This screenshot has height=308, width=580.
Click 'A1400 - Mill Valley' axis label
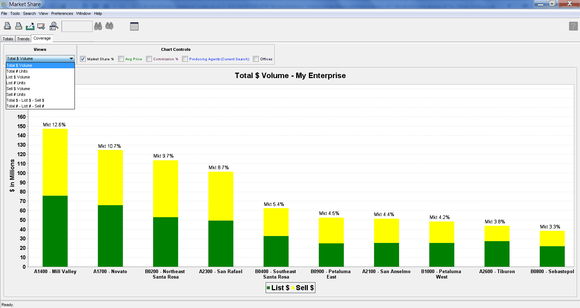point(55,271)
